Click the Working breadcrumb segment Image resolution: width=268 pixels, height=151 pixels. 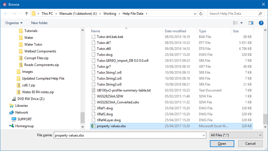109,14
